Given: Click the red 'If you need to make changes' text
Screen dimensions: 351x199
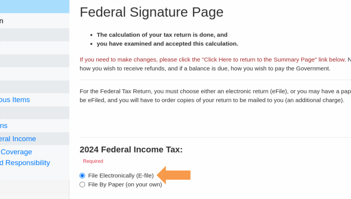Looking at the screenshot, I should 213,60.
